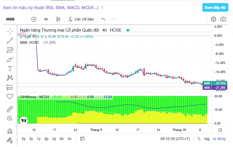Select the trend line drawing tool
Viewport: 233px width, 147px height.
(10, 41)
